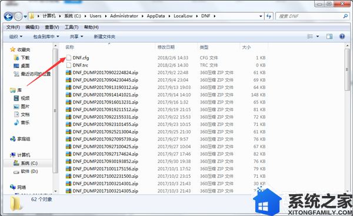Open the 组织 dropdown
This screenshot has width=353, height=216.
16,36
